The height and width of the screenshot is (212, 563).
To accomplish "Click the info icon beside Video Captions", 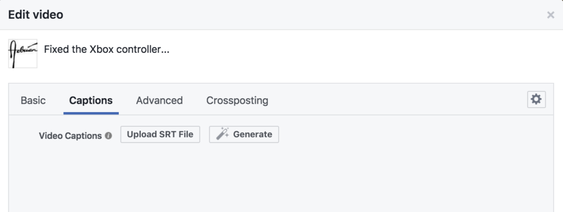I will point(108,136).
